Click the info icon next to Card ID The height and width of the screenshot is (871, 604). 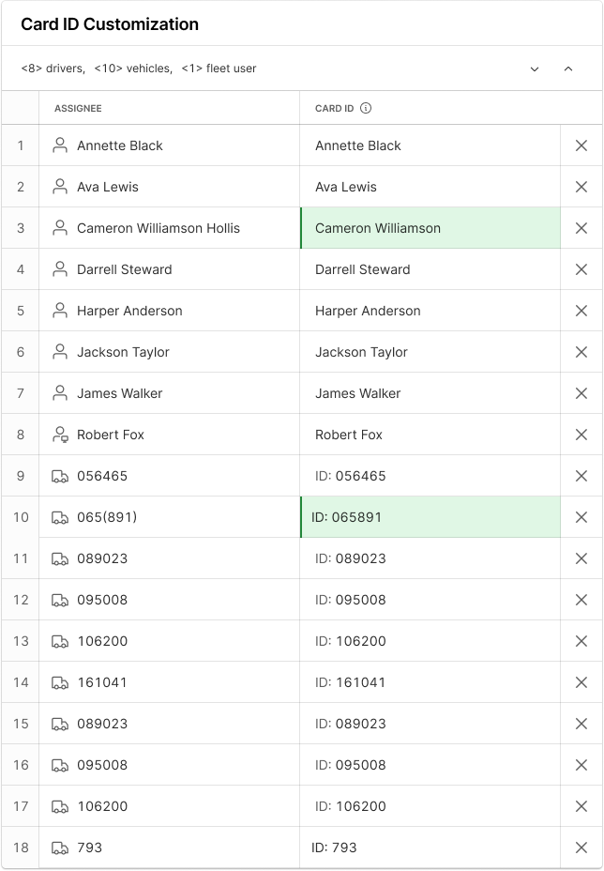coord(366,108)
